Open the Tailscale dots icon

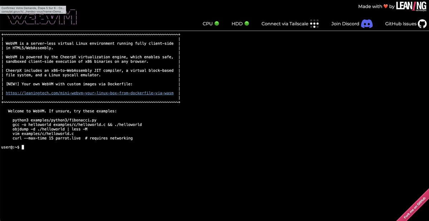[x=314, y=24]
